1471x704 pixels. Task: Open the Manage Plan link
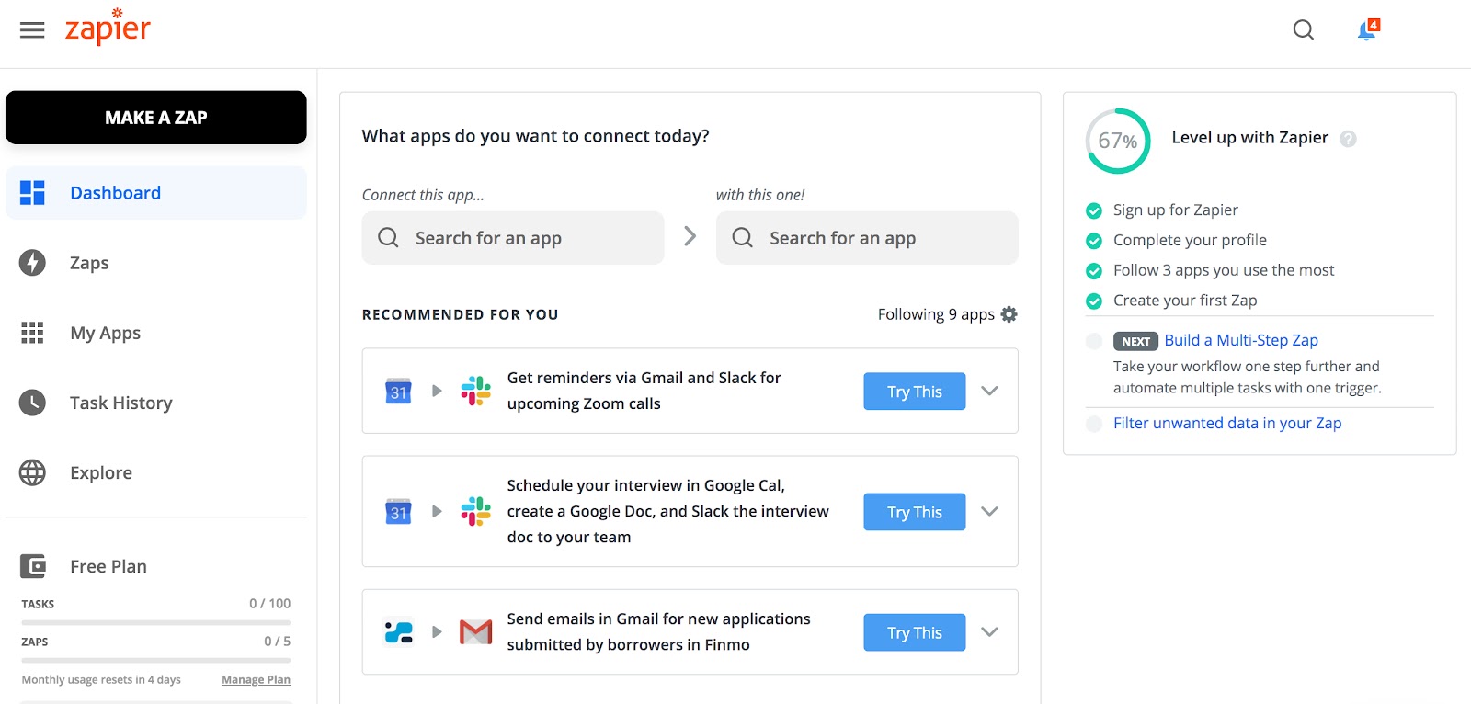tap(256, 680)
